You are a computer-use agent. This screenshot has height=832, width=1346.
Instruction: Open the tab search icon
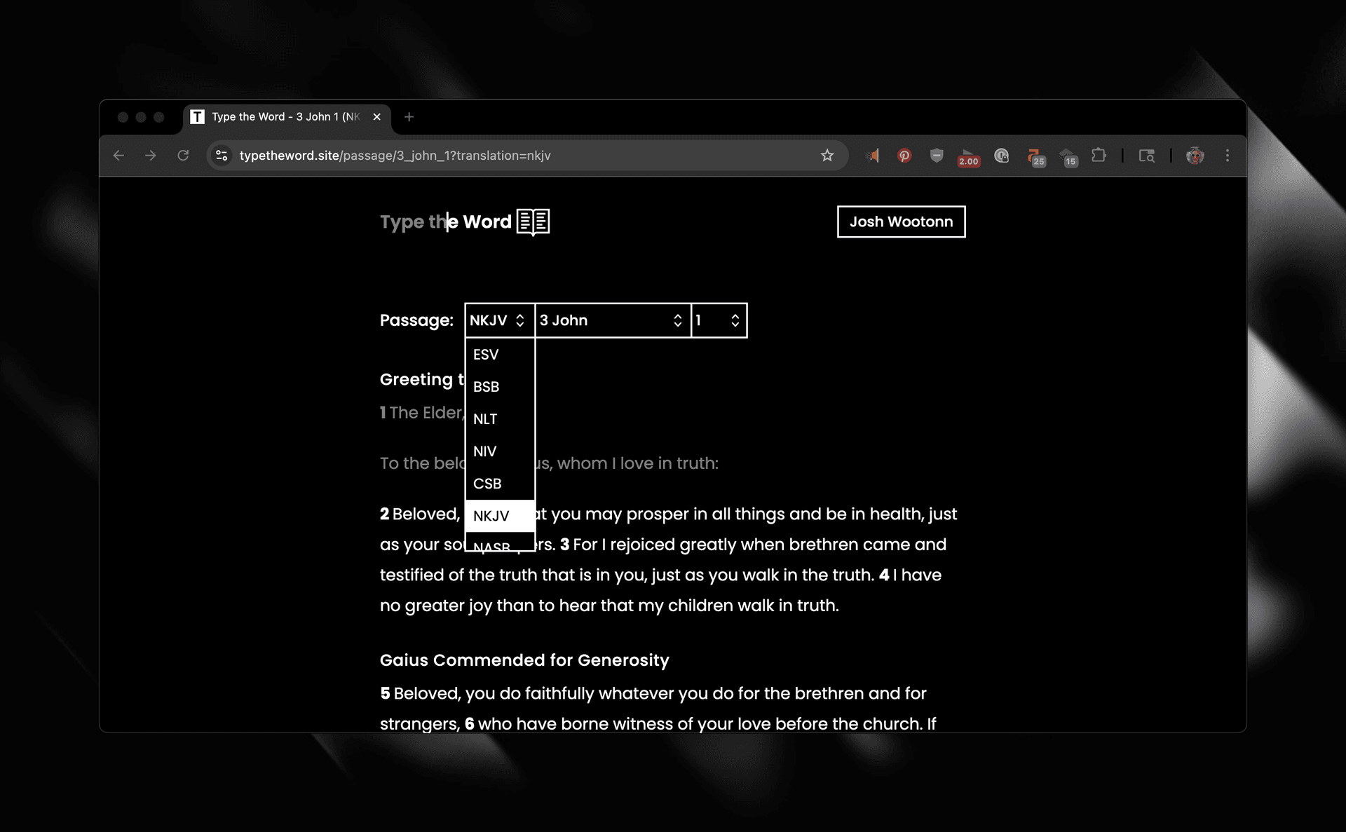point(1146,156)
